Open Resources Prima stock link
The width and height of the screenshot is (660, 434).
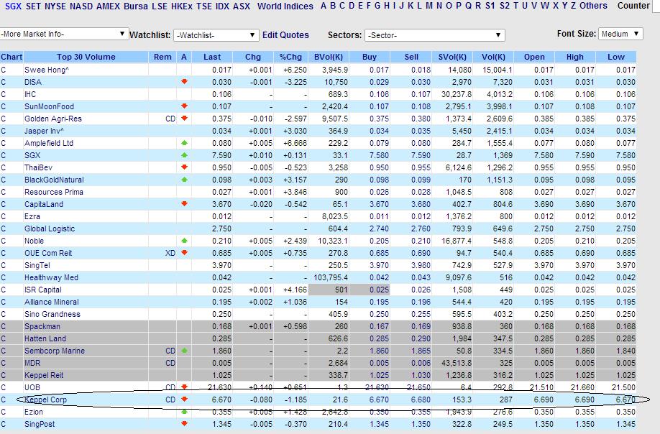(54, 192)
